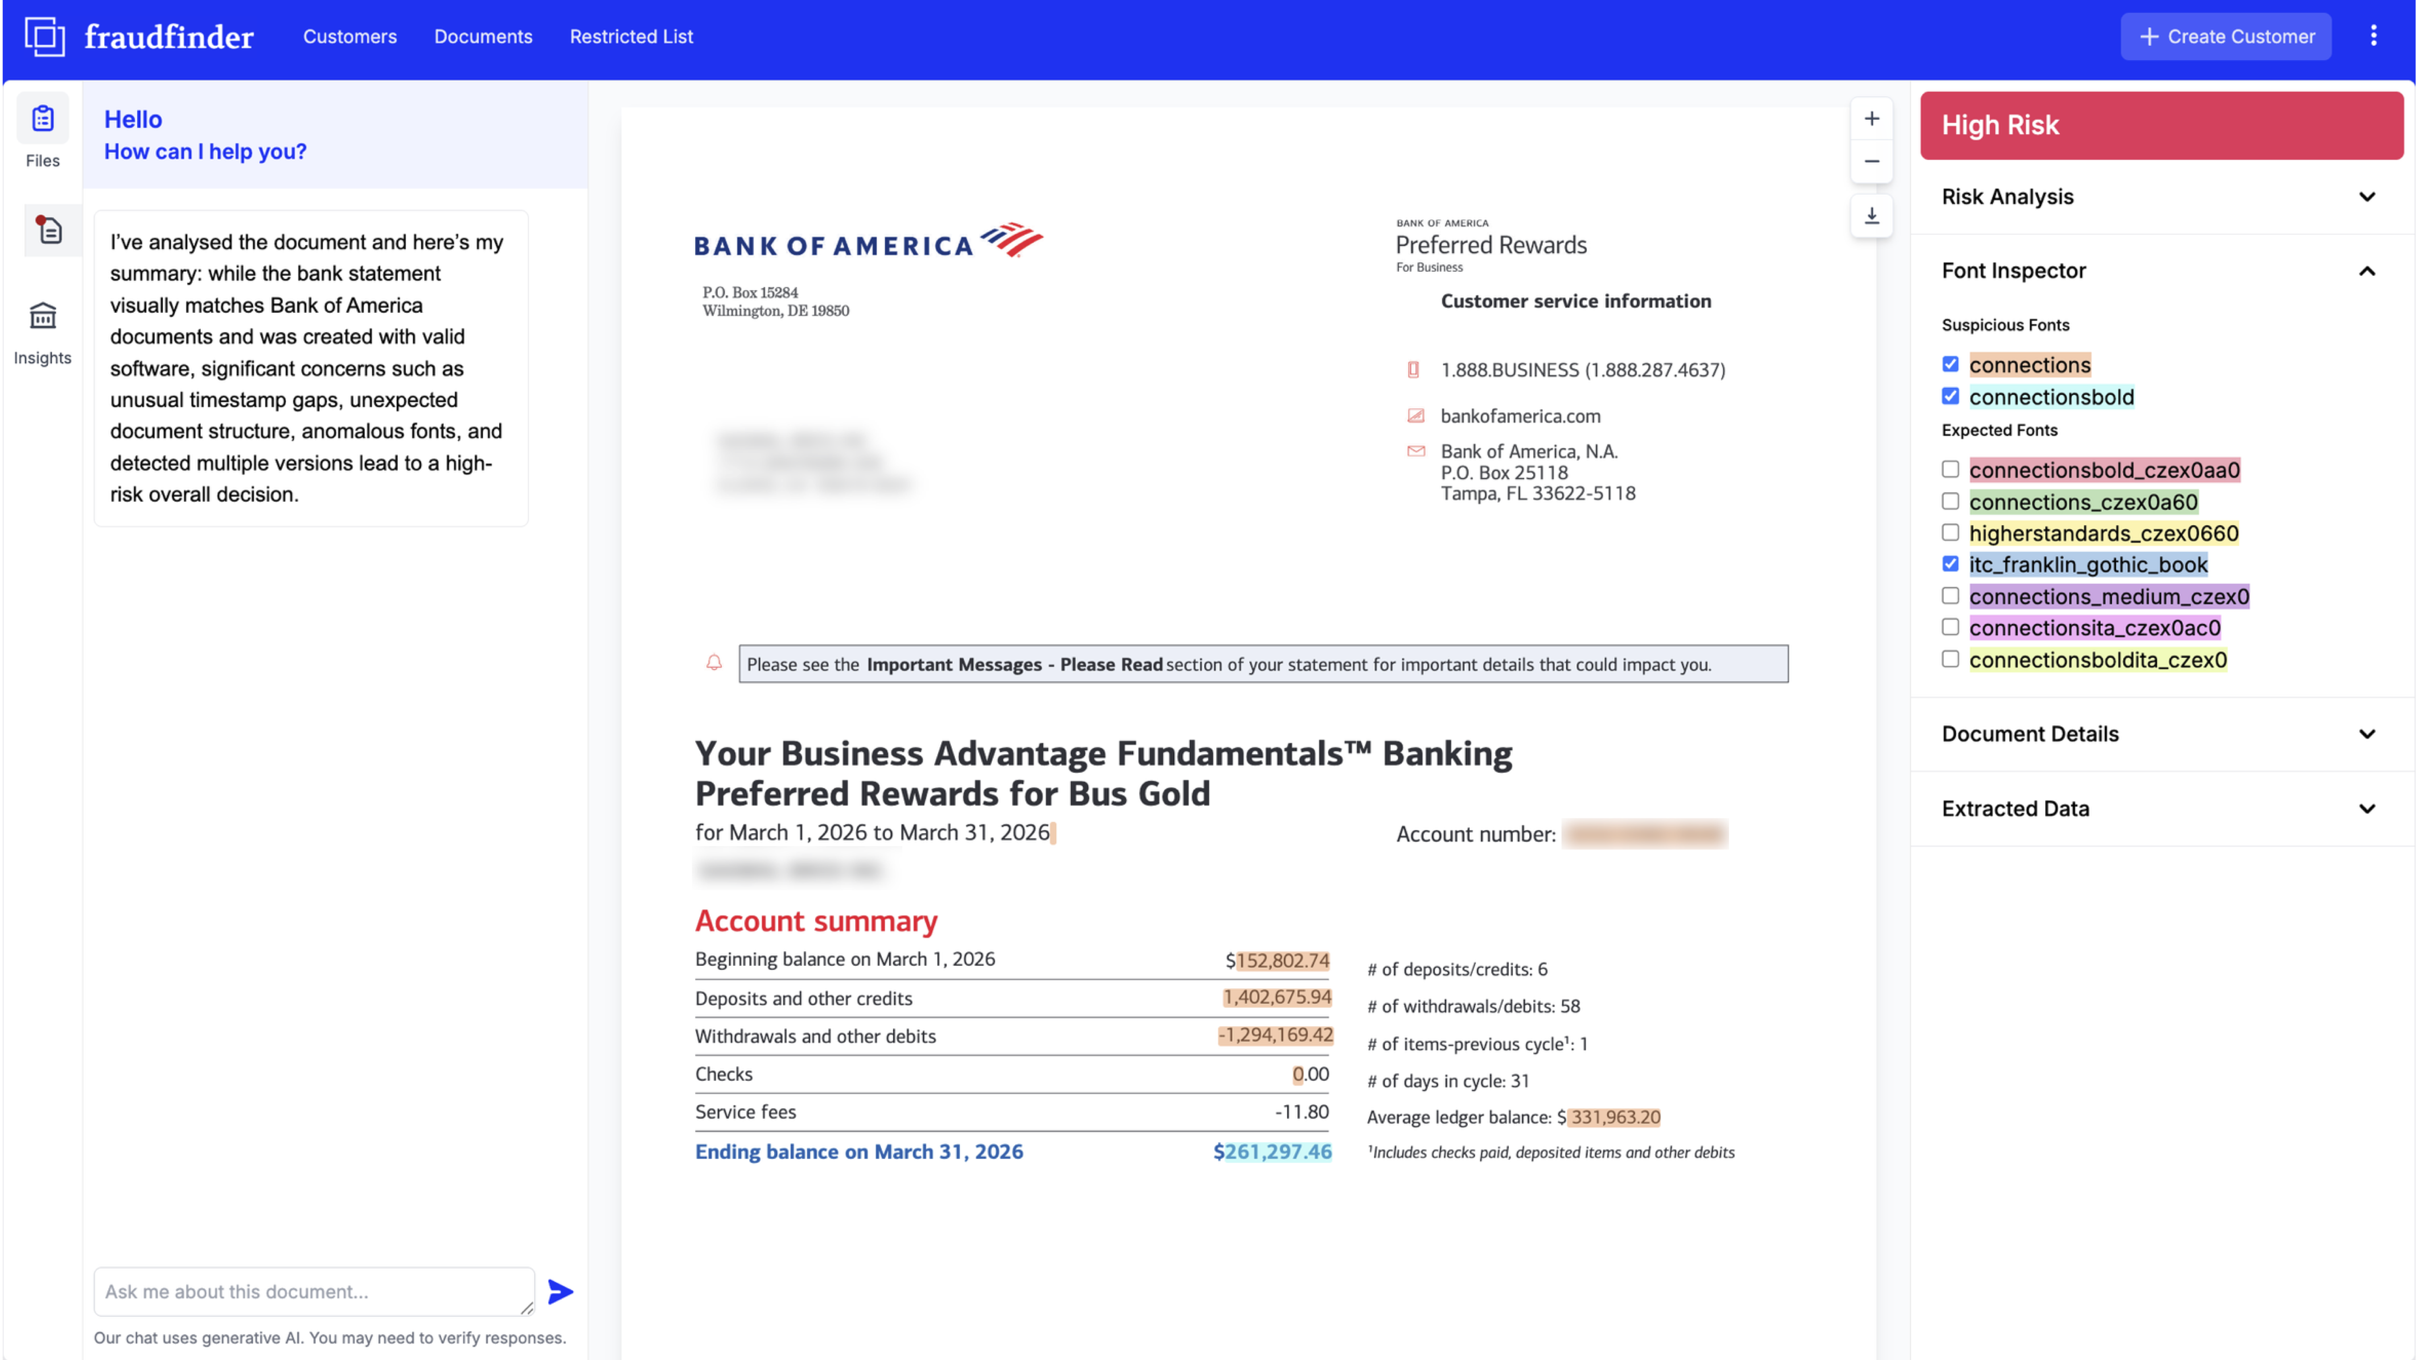Screen dimensions: 2418x1360
Task: Click the 331,963.20 average ledger balance
Action: 1614,1117
